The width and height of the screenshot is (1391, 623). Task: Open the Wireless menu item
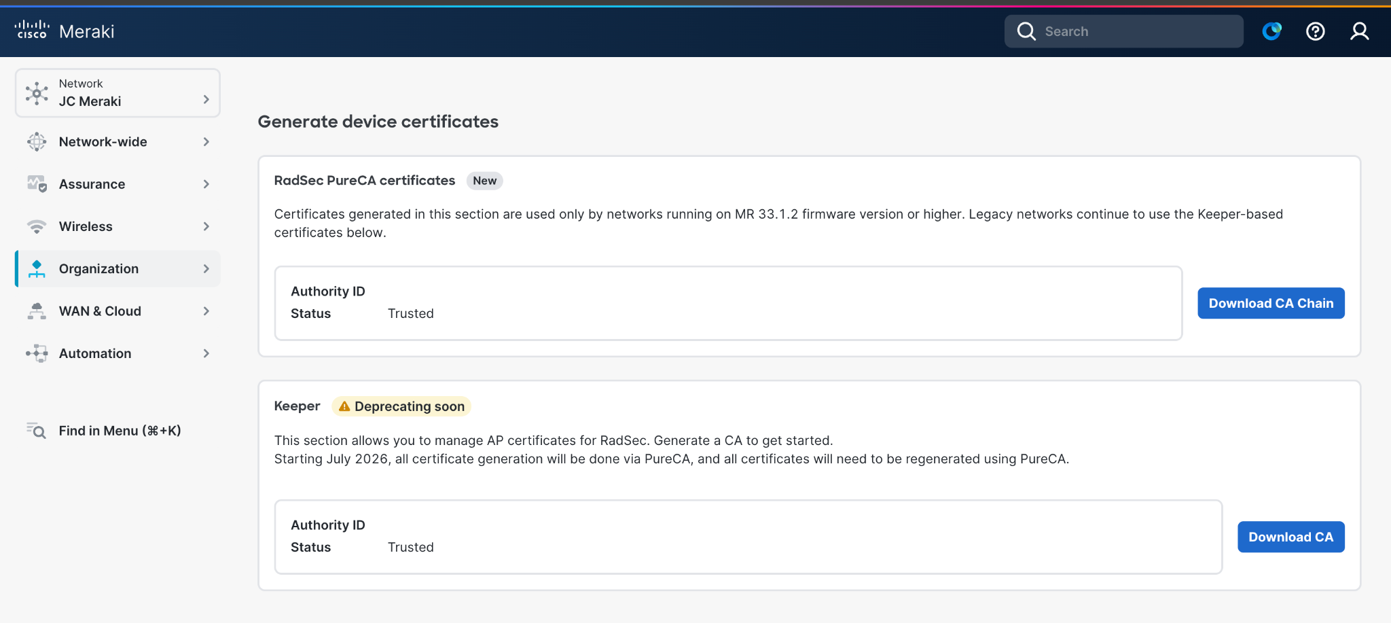pyautogui.click(x=118, y=226)
